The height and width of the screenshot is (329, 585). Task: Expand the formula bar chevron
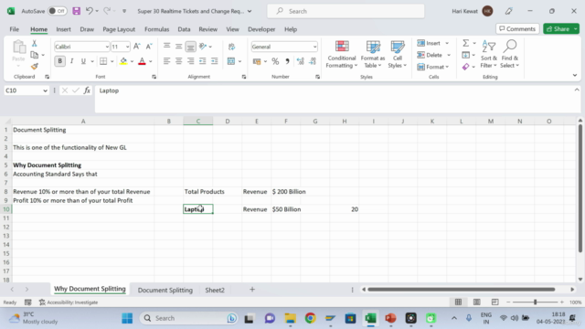click(x=577, y=90)
